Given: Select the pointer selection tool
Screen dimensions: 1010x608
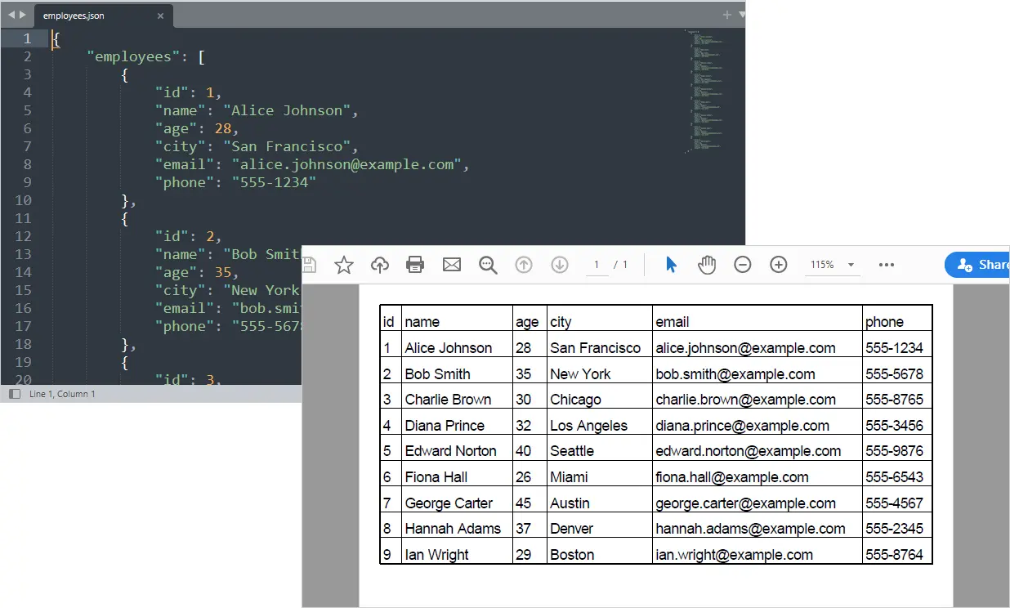Looking at the screenshot, I should tap(670, 264).
